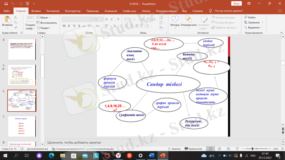Toggle normal view button in status bar
The height and width of the screenshot is (160, 285).
tap(211, 149)
